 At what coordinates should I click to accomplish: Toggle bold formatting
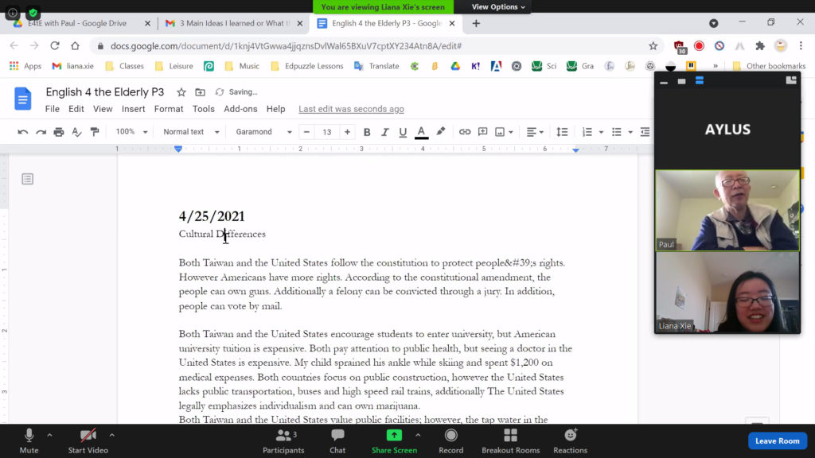[366, 132]
